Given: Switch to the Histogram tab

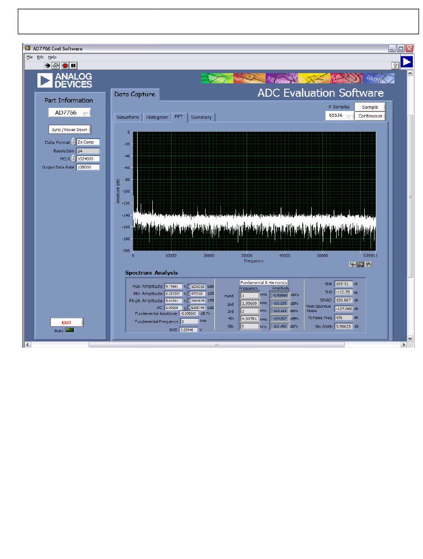Looking at the screenshot, I should (157, 117).
